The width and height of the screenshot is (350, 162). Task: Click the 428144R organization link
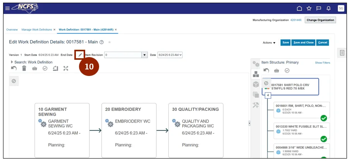point(296,20)
